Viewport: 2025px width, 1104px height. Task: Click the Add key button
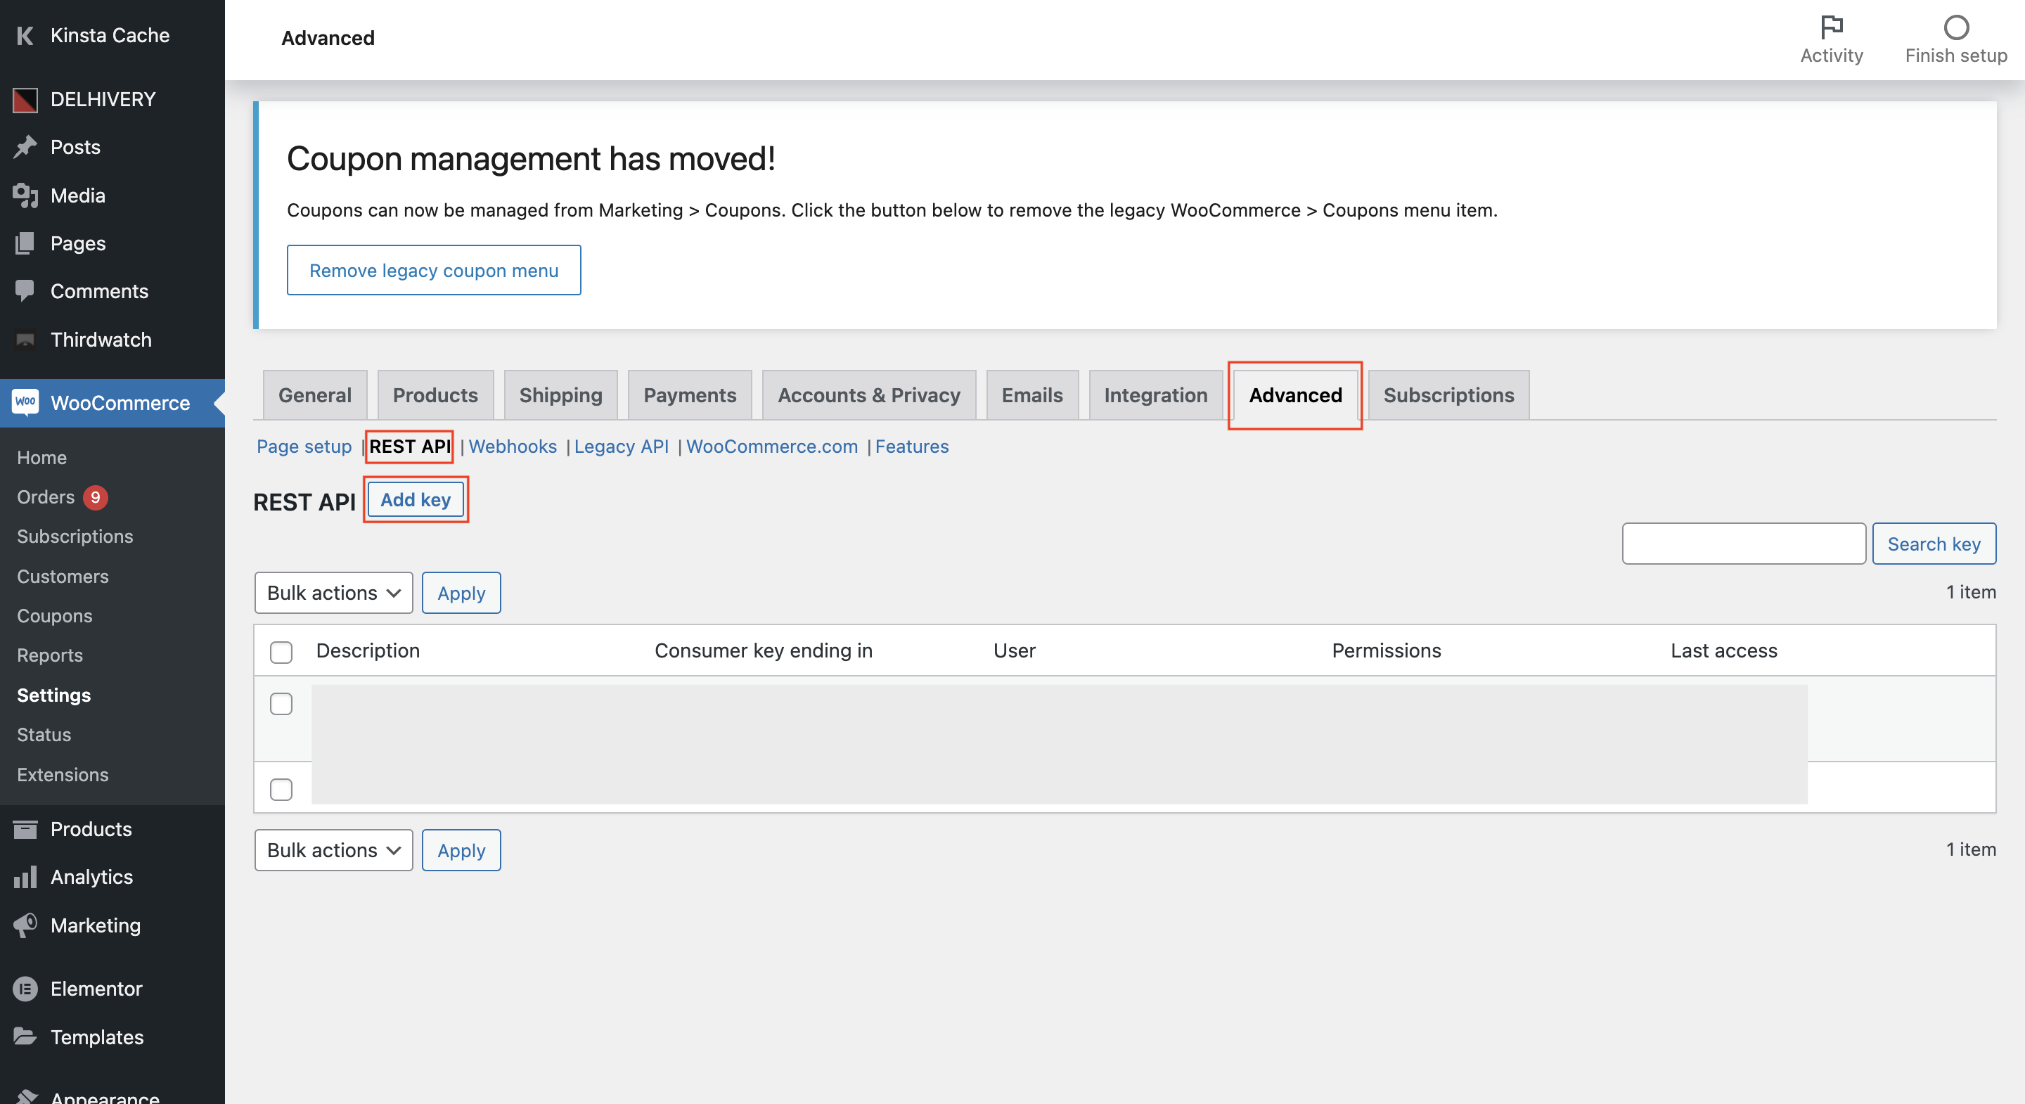pyautogui.click(x=416, y=499)
